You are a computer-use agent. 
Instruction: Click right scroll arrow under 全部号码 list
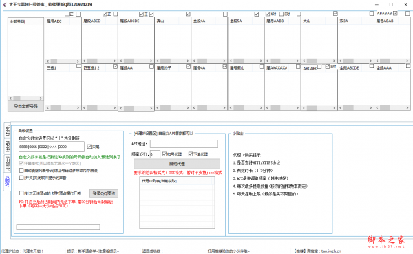[x=41, y=98]
